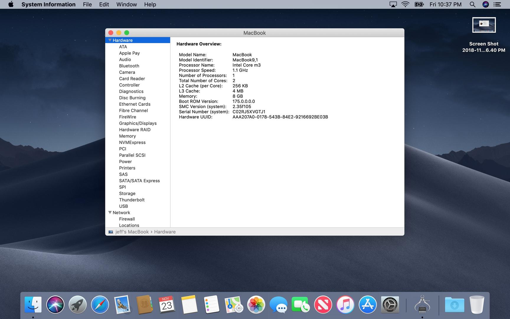Viewport: 510px width, 319px height.
Task: Open FaceTime icon in Dock
Action: [300, 305]
